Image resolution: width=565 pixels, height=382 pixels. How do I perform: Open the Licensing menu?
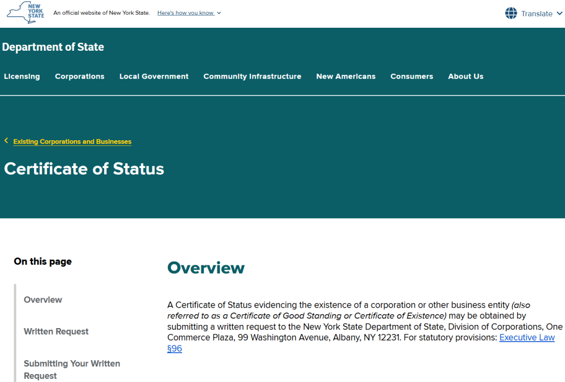tap(22, 76)
